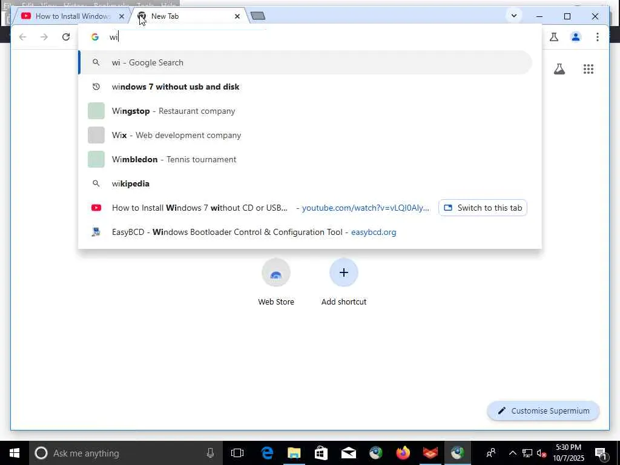Screen dimensions: 620x465
Task: Choose the wikipedia search suggestion
Action: [x=305, y=183]
